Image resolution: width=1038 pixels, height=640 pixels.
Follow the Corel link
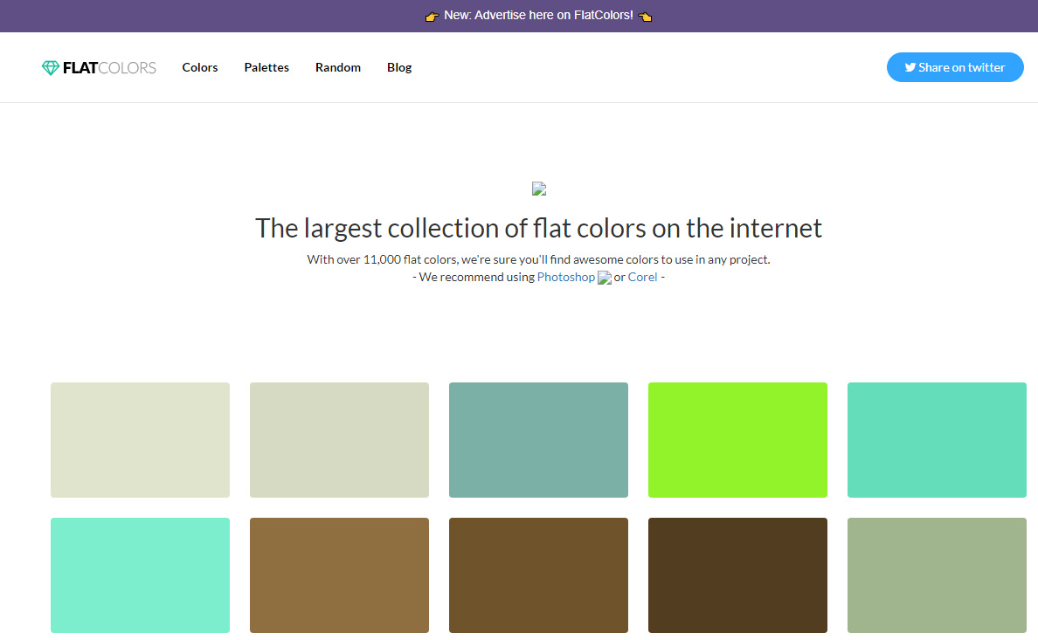pyautogui.click(x=642, y=278)
